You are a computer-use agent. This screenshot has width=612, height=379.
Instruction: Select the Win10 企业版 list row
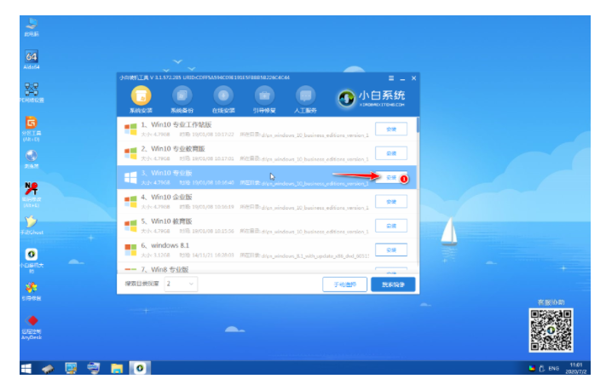[267, 202]
